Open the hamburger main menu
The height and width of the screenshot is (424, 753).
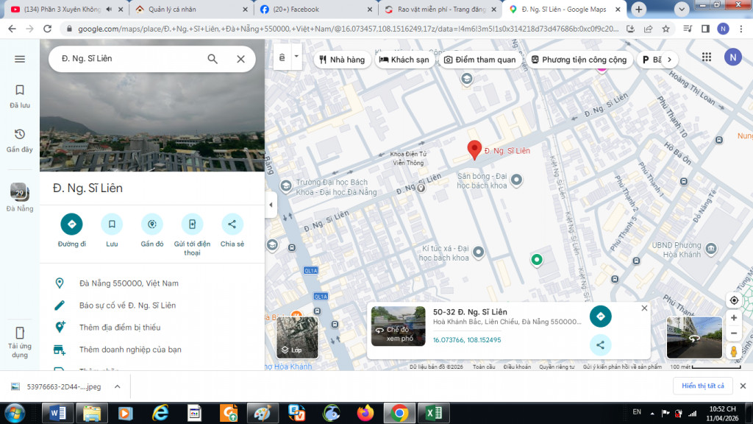pos(20,59)
